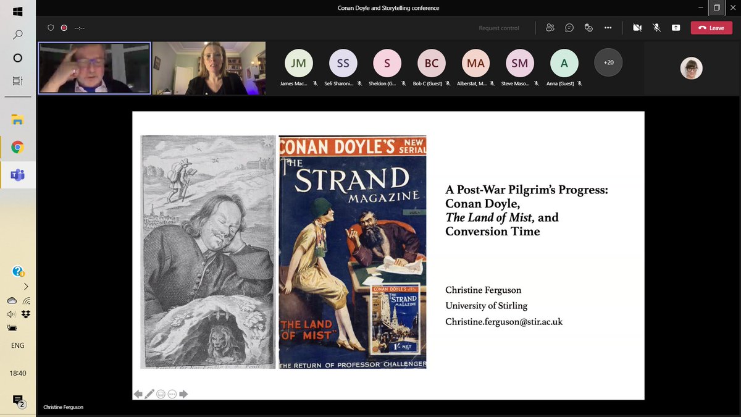Open slide show more options icon

172,394
